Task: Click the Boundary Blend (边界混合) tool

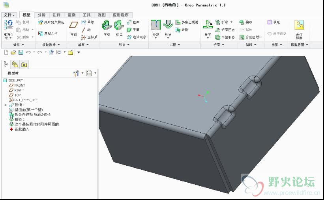Action: pos(137,37)
